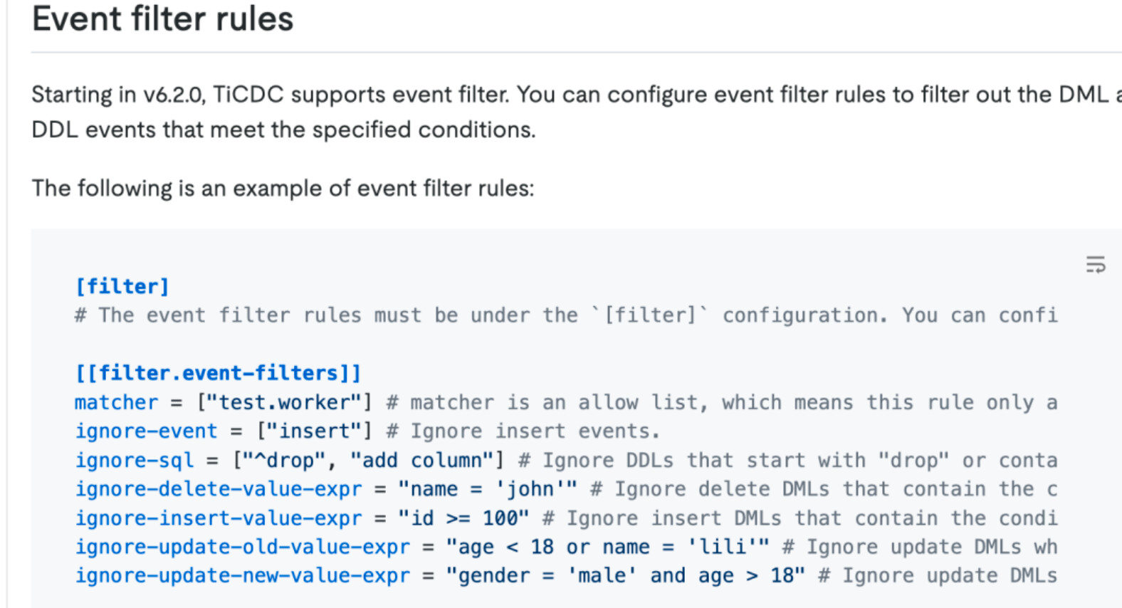Click the [filter] section header in code
The height and width of the screenshot is (608, 1122).
coord(122,286)
